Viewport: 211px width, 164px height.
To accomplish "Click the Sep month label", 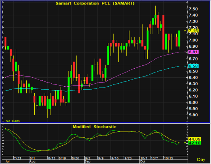I will pyautogui.click(x=87, y=161).
